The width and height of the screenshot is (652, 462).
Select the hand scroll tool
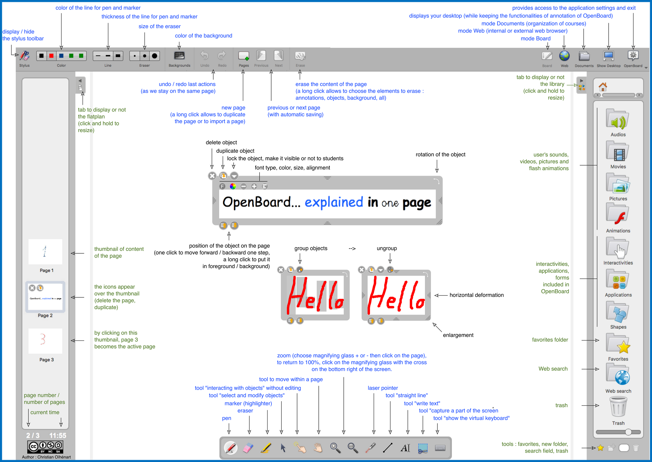pyautogui.click(x=318, y=448)
